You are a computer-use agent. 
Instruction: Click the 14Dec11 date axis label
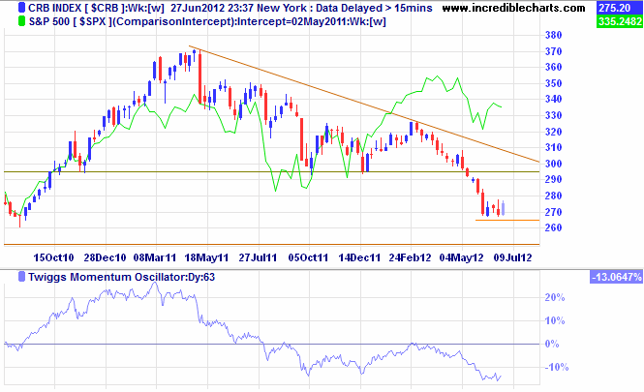pyautogui.click(x=359, y=257)
